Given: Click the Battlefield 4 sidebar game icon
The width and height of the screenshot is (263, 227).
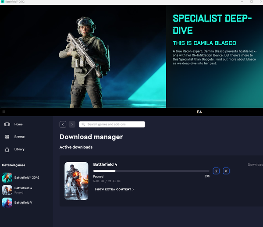Looking at the screenshot, I should click(x=7, y=190).
